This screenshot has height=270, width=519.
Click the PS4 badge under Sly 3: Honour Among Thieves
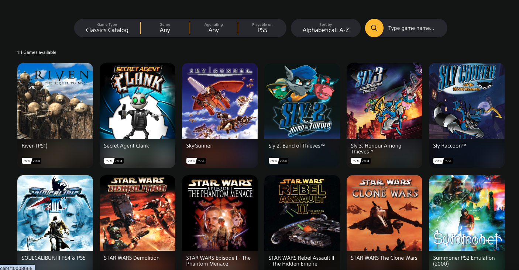[365, 161]
